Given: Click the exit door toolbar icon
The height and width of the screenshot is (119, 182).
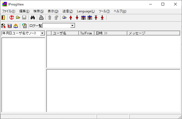Looking at the screenshot, I should [x=3, y=18].
